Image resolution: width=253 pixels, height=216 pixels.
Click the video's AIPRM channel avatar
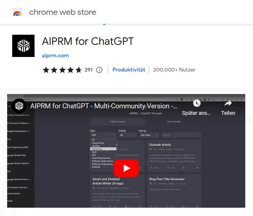click(19, 106)
